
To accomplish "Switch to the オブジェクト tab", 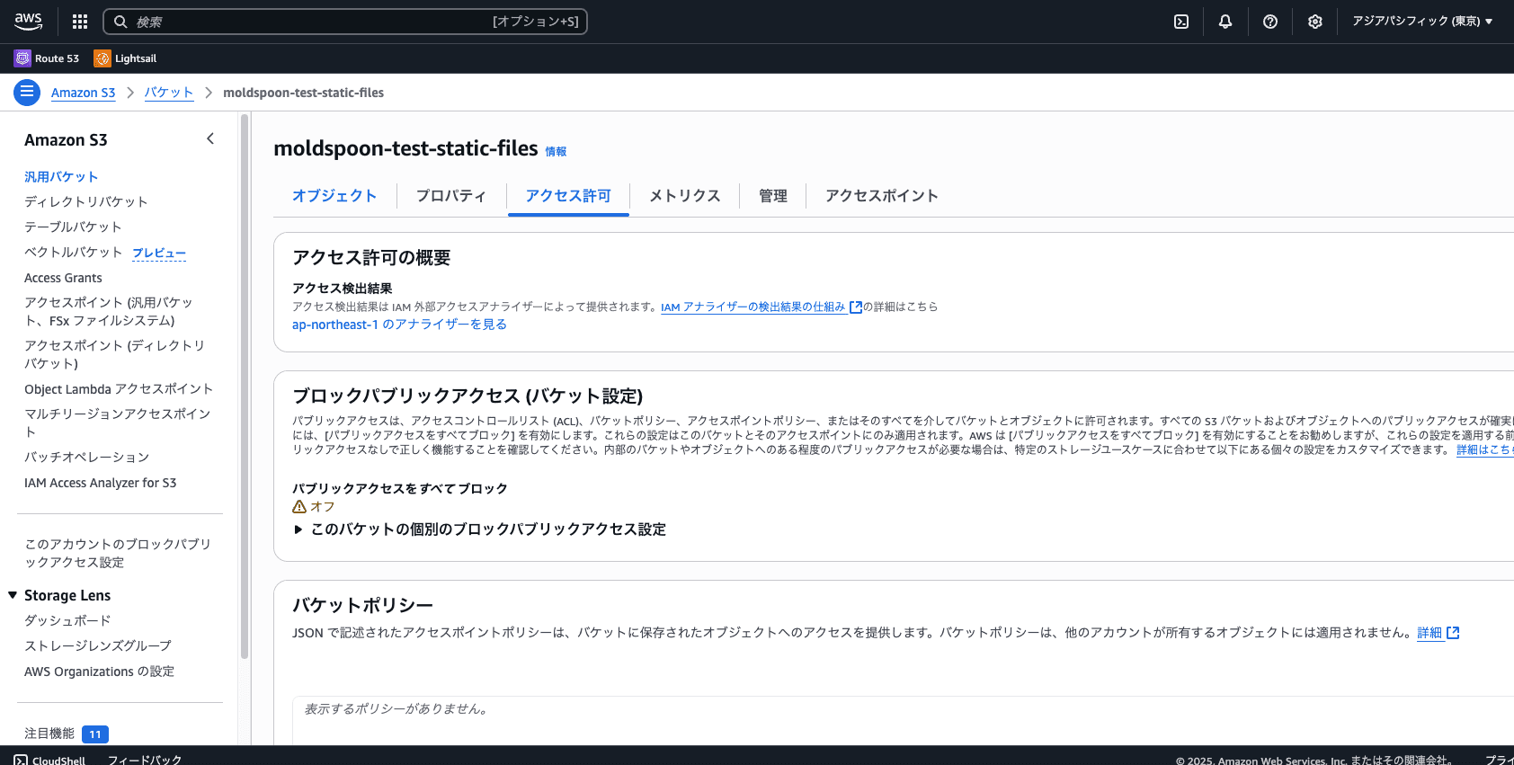I will coord(334,196).
